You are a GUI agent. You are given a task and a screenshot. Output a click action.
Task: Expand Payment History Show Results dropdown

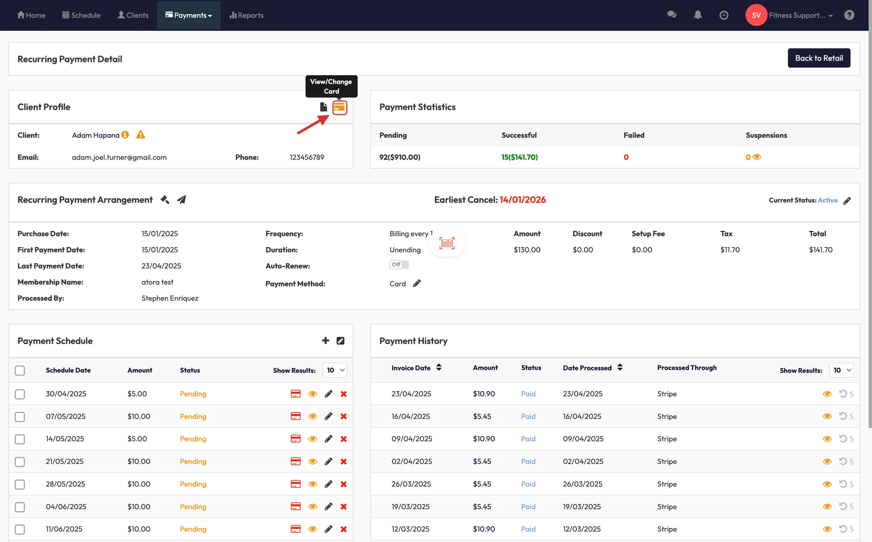[841, 370]
